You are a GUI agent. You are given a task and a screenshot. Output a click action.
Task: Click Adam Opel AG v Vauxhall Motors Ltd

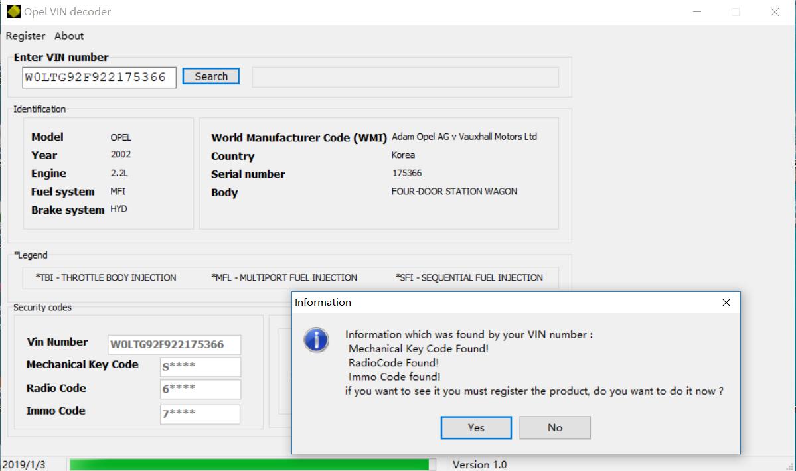point(464,137)
